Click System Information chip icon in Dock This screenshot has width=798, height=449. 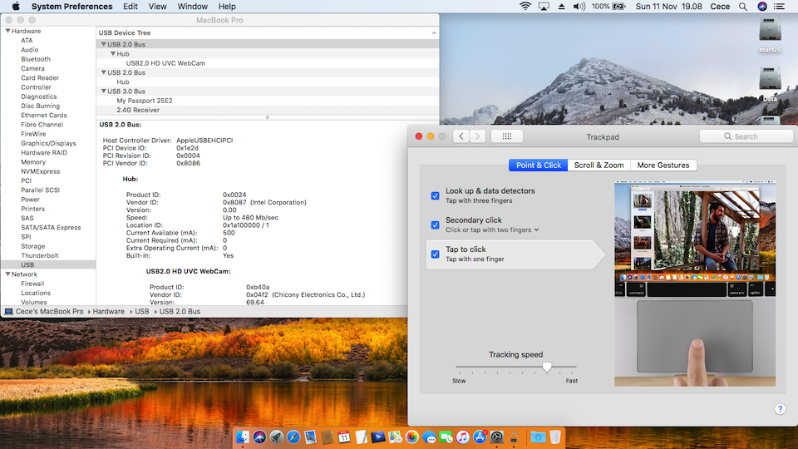coord(514,437)
